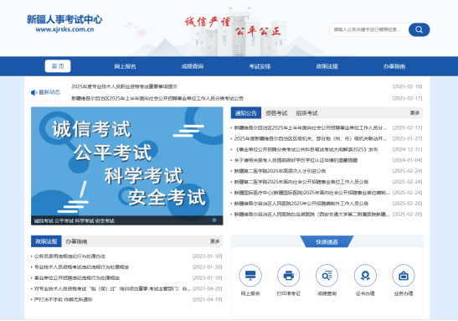
Task: Open the announcement dated 2024-01-04
Action: tap(296, 160)
